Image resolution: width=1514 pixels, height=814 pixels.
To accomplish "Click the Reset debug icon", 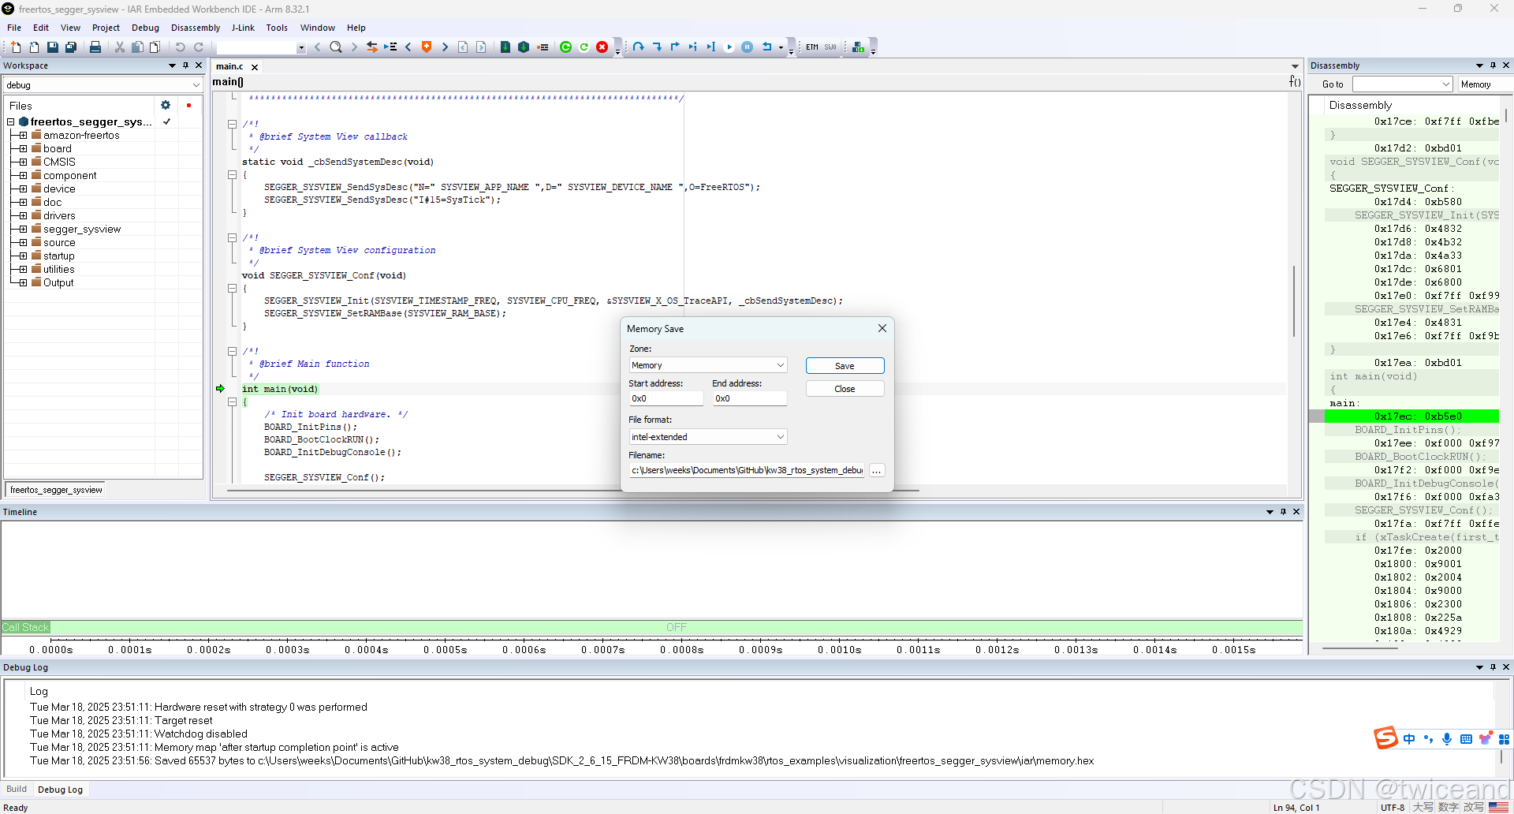I will 767,47.
